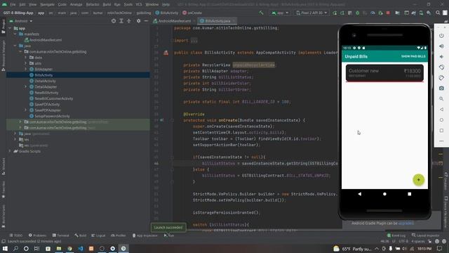Click the emulator sidebar overview square
The height and width of the screenshot is (253, 449).
[441, 131]
